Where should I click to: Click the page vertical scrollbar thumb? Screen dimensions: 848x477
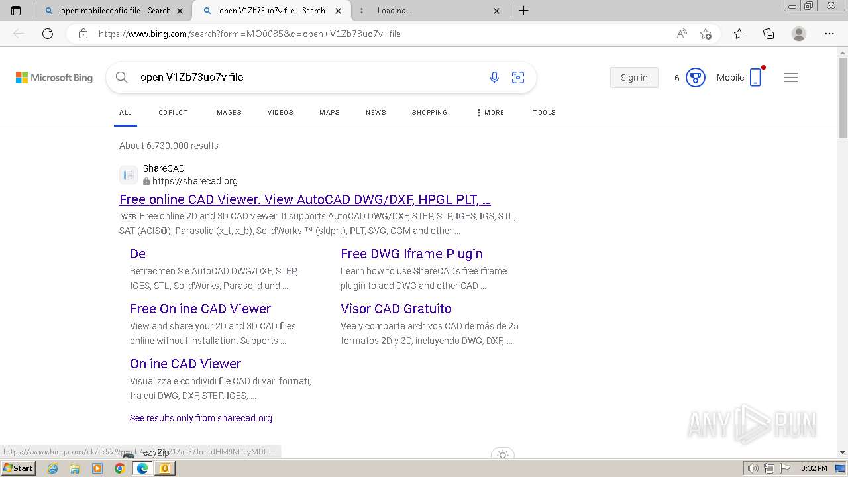(843, 97)
